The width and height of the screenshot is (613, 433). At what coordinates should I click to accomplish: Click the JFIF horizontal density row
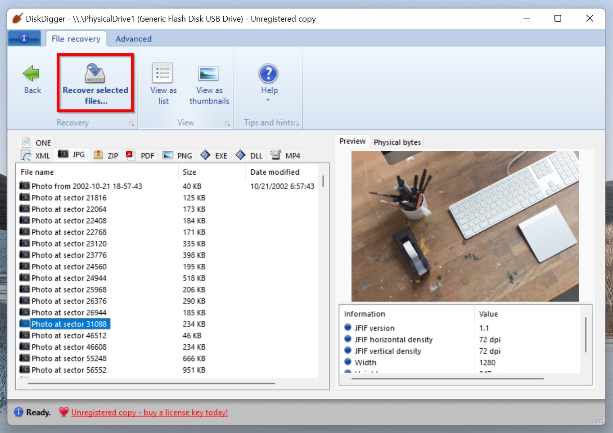click(x=460, y=339)
